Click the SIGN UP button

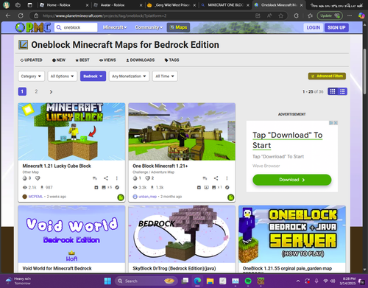336,27
